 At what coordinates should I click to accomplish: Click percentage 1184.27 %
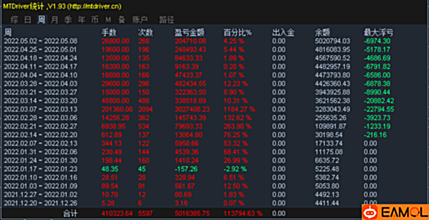(239, 109)
